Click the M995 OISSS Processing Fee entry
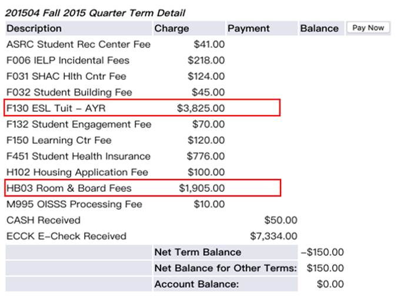This screenshot has height=301, width=407. click(x=74, y=204)
